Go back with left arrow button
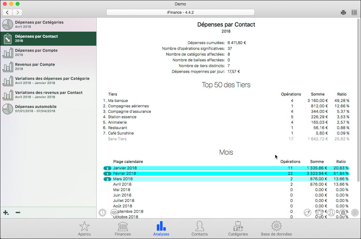This screenshot has width=361, height=239. click(x=7, y=12)
